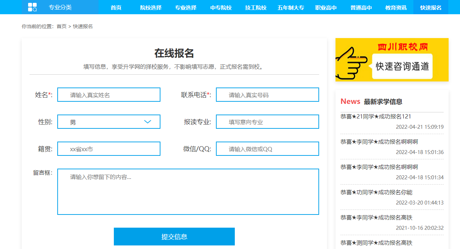Image resolution: width=460 pixels, height=249 pixels.
Task: Click the 教育资讯 menu item
Action: click(396, 7)
